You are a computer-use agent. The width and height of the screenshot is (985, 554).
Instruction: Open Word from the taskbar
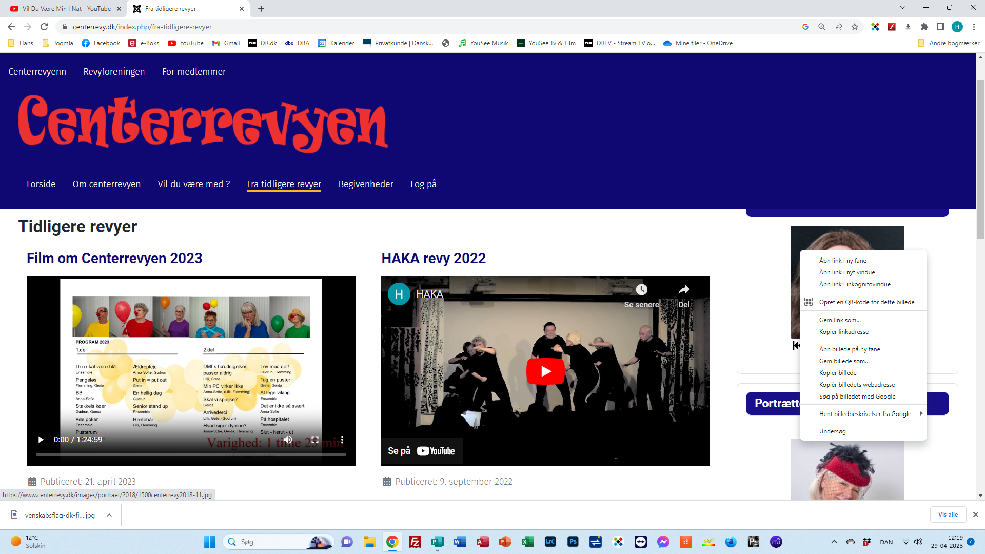(x=460, y=542)
